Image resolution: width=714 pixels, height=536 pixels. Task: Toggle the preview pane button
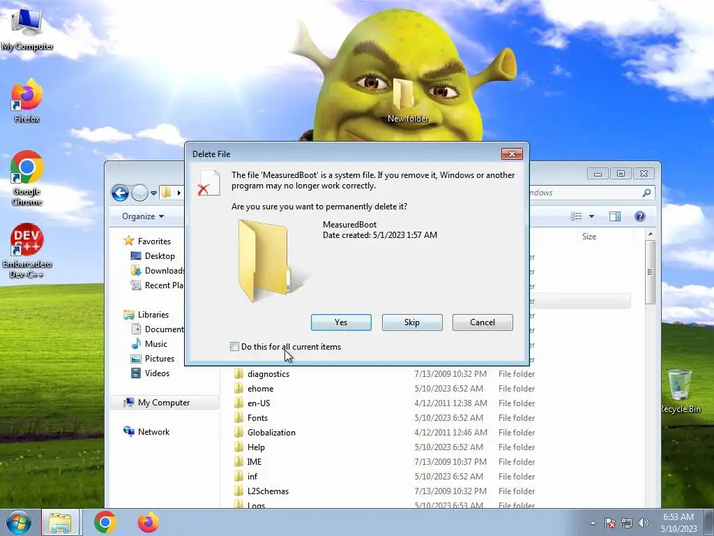615,216
